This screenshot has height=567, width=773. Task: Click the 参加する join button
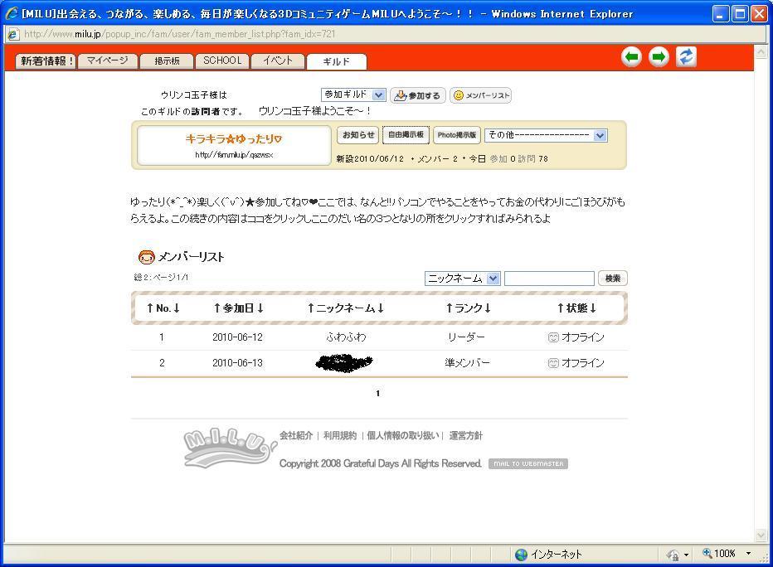[417, 95]
